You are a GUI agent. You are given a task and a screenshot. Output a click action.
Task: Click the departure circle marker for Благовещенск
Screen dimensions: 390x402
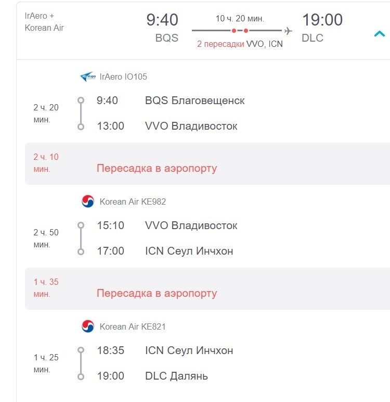81,100
